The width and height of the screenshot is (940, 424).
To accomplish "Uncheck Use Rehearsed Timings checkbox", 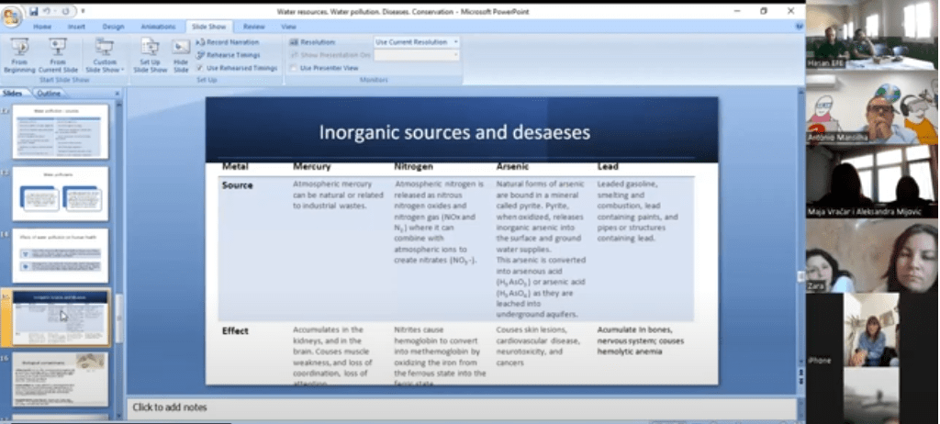I will point(200,68).
